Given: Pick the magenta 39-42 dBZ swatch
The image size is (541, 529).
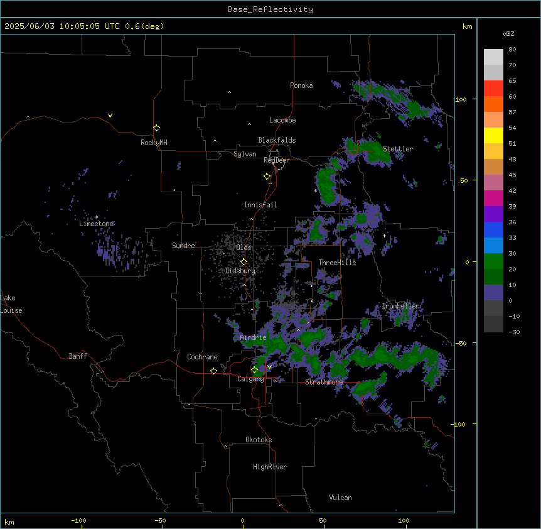Looking at the screenshot, I should (493, 198).
